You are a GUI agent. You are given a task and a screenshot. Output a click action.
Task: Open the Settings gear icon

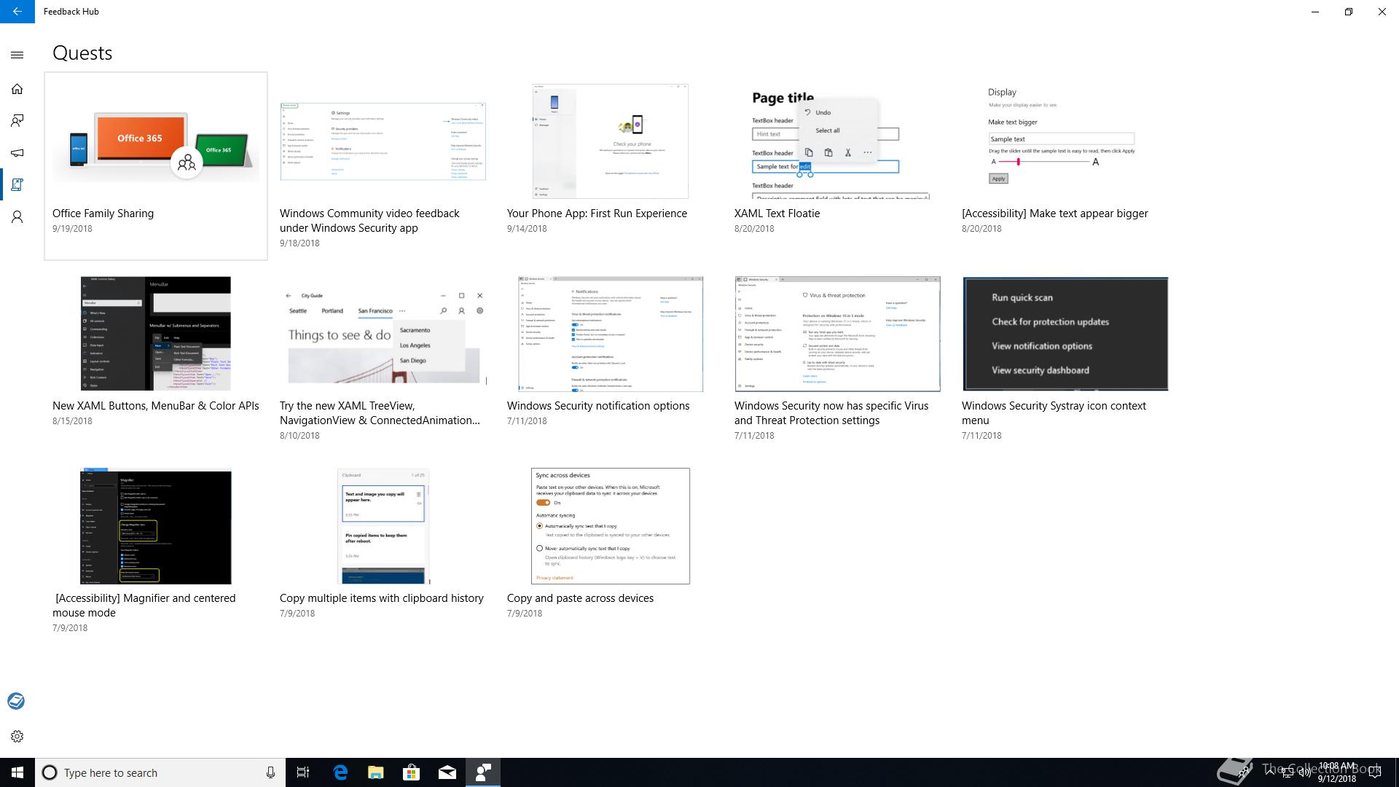click(17, 736)
